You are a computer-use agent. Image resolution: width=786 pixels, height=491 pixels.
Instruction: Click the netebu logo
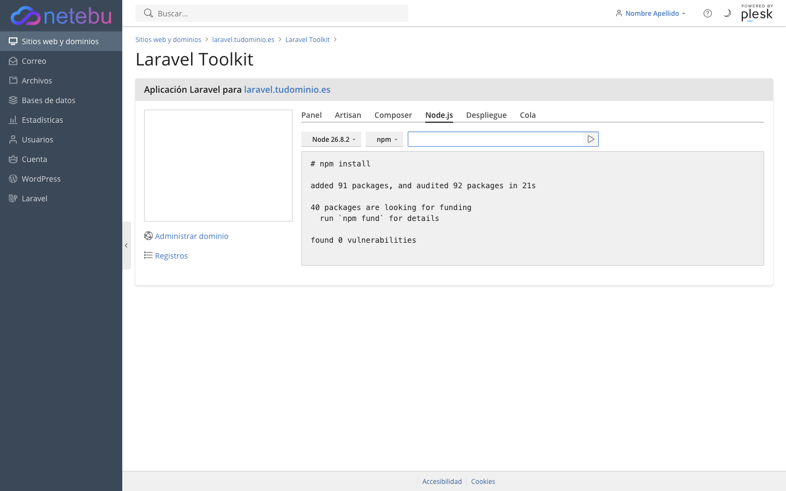pos(61,16)
